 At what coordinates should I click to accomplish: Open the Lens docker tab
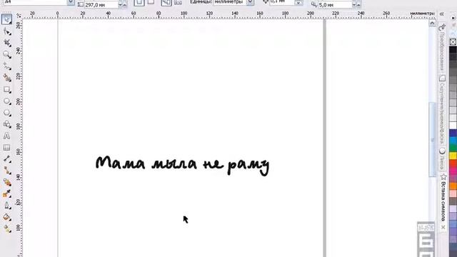point(442,159)
